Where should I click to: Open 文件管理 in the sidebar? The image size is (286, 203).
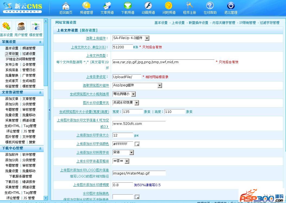point(29,137)
